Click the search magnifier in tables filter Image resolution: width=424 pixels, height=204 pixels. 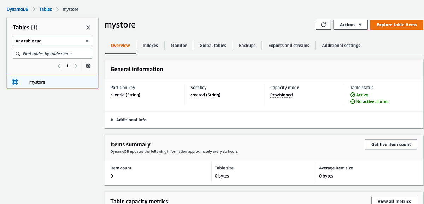[x=17, y=53]
